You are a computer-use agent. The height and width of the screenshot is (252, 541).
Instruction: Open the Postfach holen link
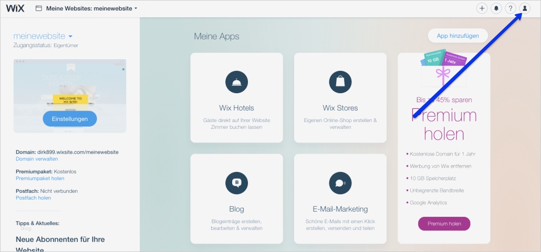coord(33,198)
